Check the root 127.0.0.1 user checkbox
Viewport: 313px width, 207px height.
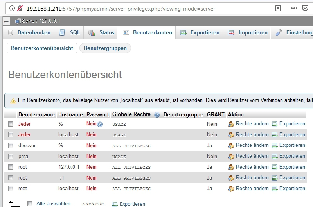[11, 167]
